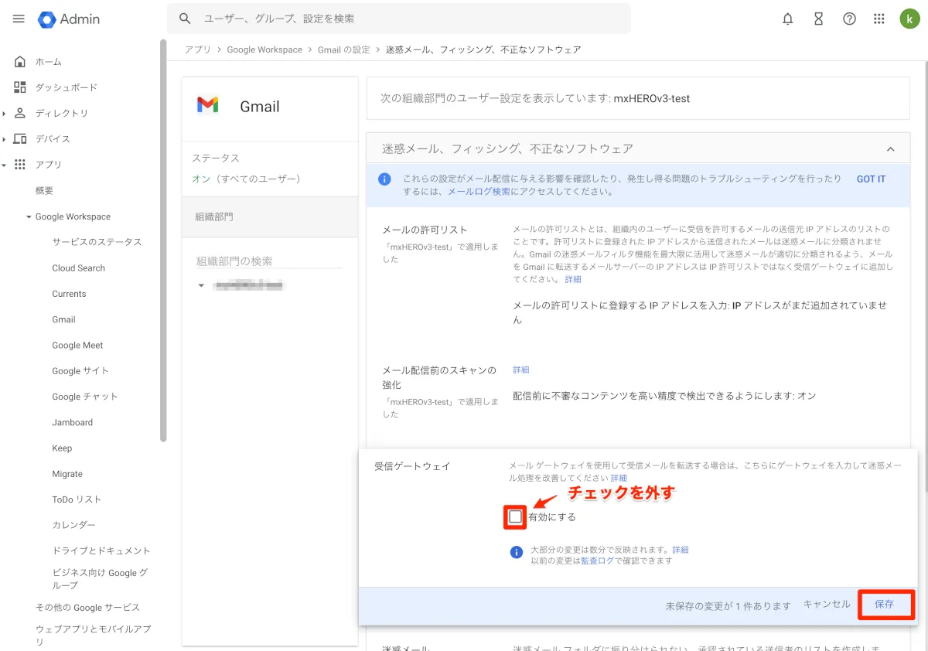Click the 保存 button
The width and height of the screenshot is (928, 651).
[885, 605]
